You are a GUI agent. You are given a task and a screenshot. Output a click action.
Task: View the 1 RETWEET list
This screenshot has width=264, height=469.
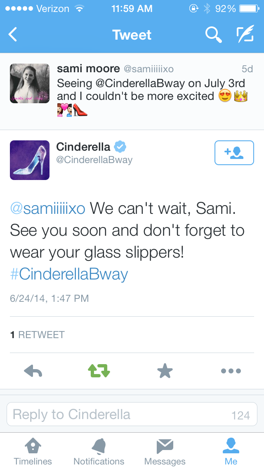38,334
